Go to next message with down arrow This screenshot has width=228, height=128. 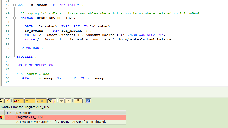62,101
